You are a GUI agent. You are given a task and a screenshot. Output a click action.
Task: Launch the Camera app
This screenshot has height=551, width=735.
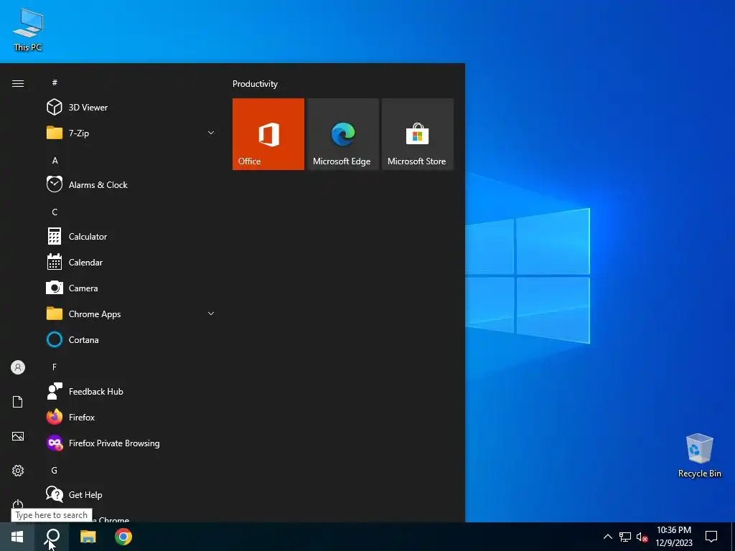pos(131,288)
